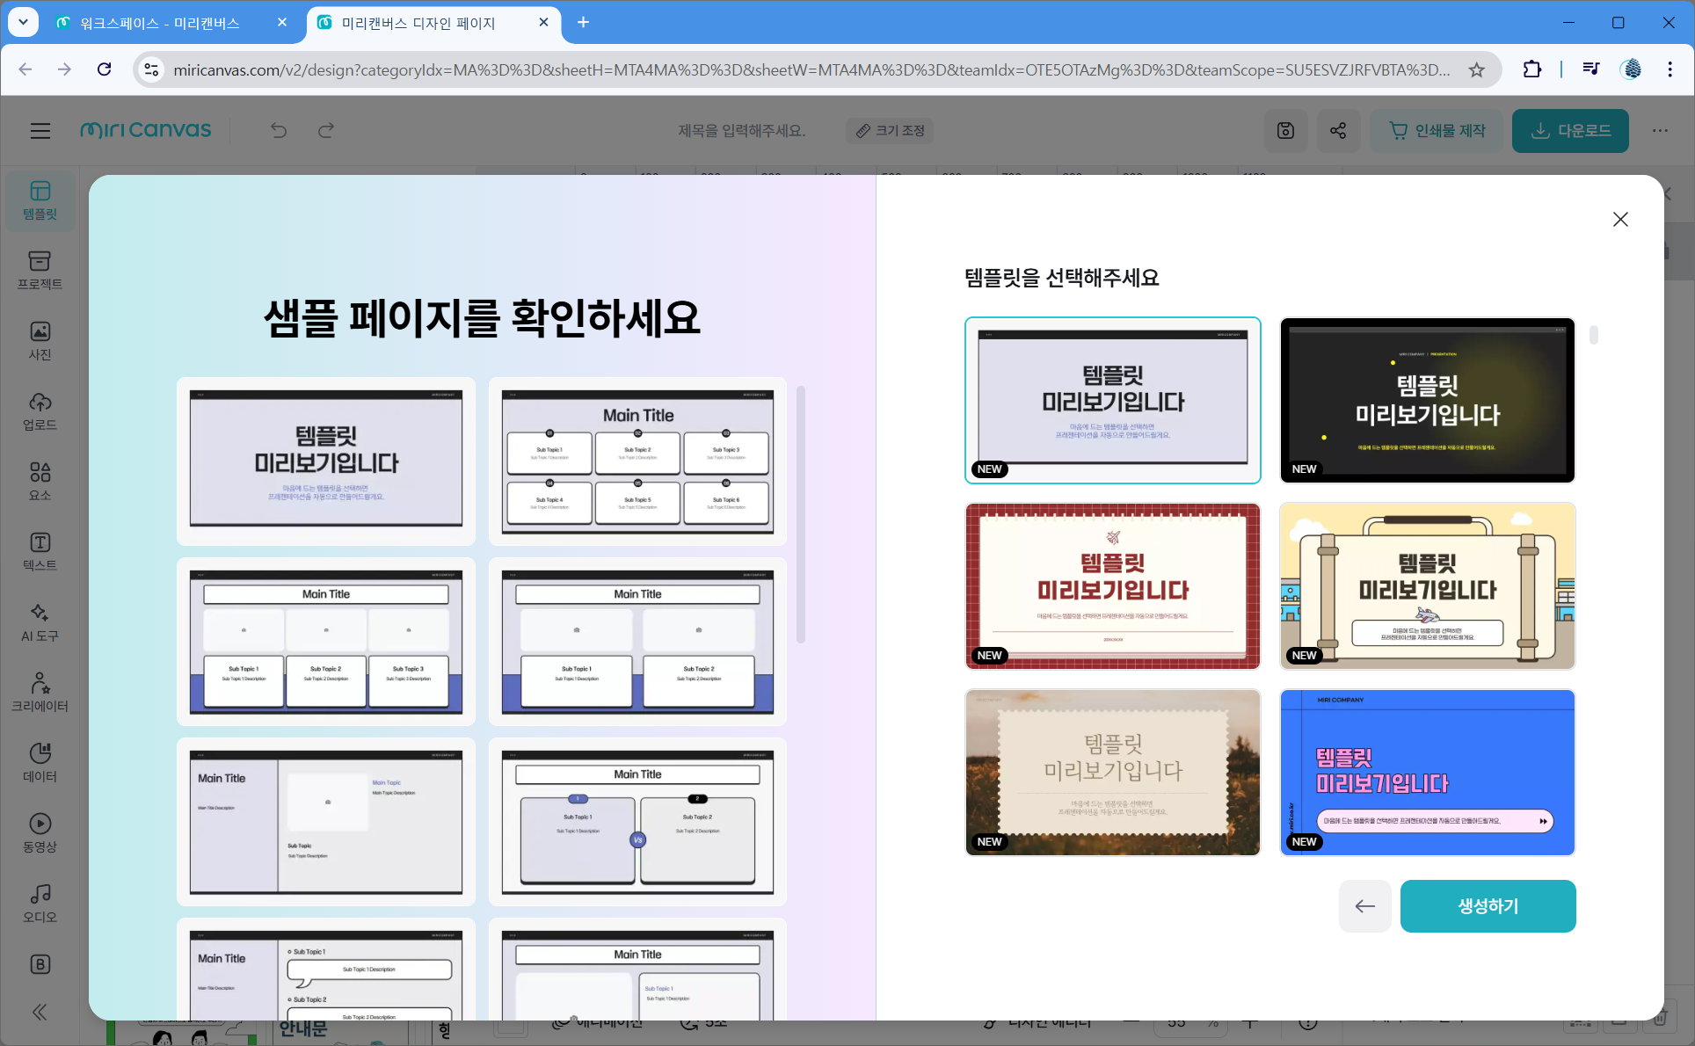Click sample pages scrollbar
The height and width of the screenshot is (1046, 1695).
(800, 514)
